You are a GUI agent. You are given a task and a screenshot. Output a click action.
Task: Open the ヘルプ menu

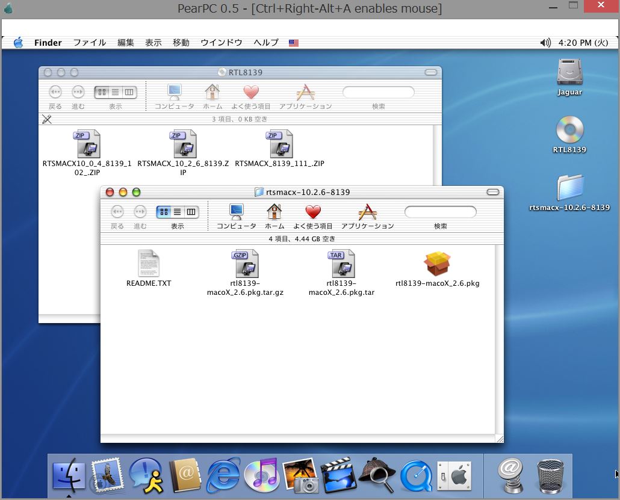[x=266, y=43]
